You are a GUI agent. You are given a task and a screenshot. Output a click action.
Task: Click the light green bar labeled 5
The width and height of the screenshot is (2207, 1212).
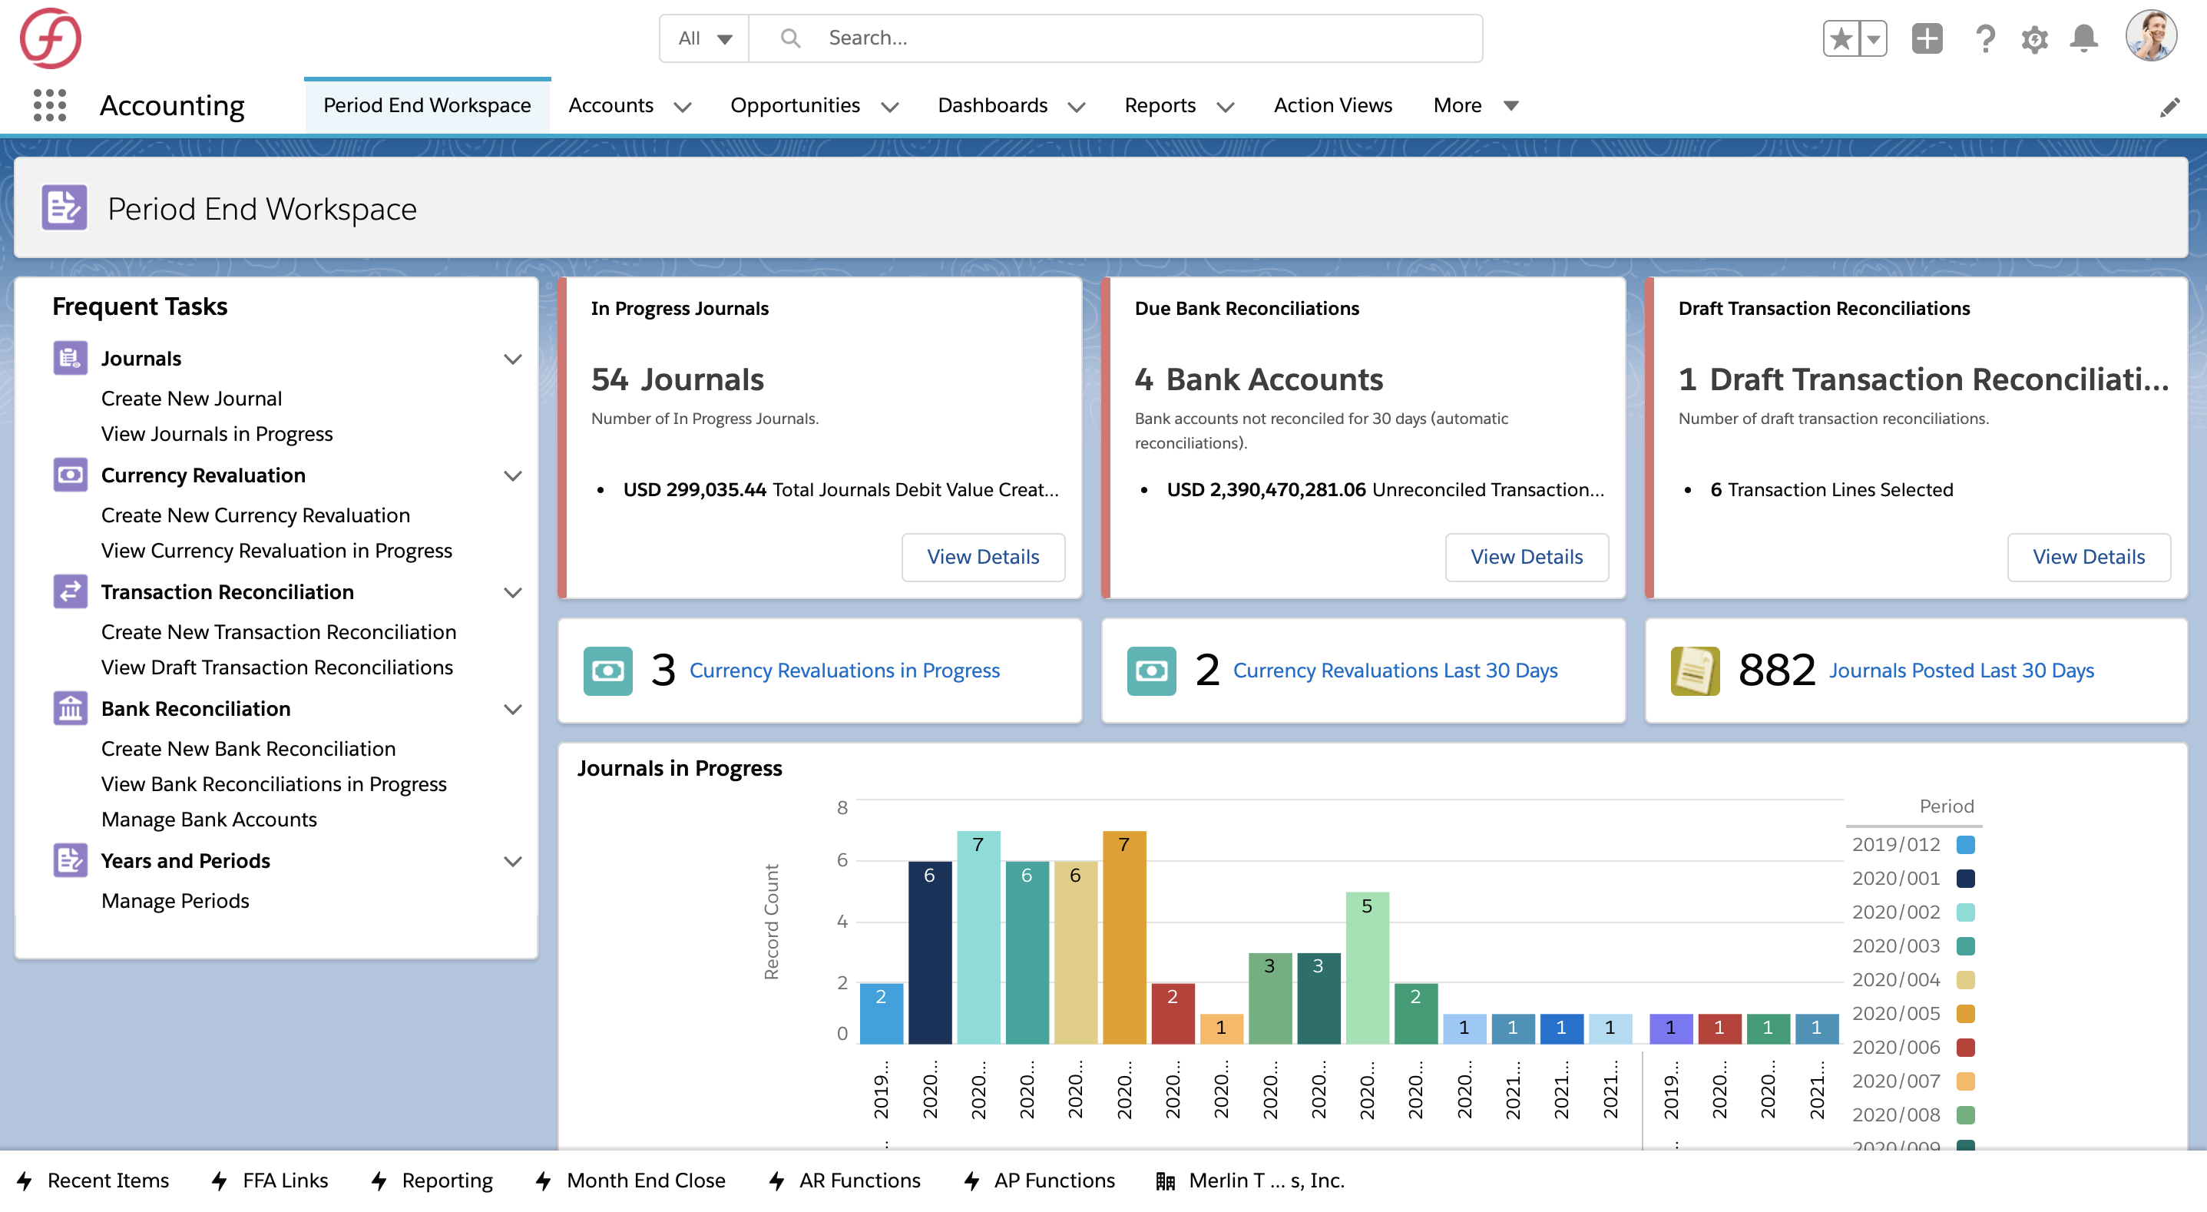1368,968
